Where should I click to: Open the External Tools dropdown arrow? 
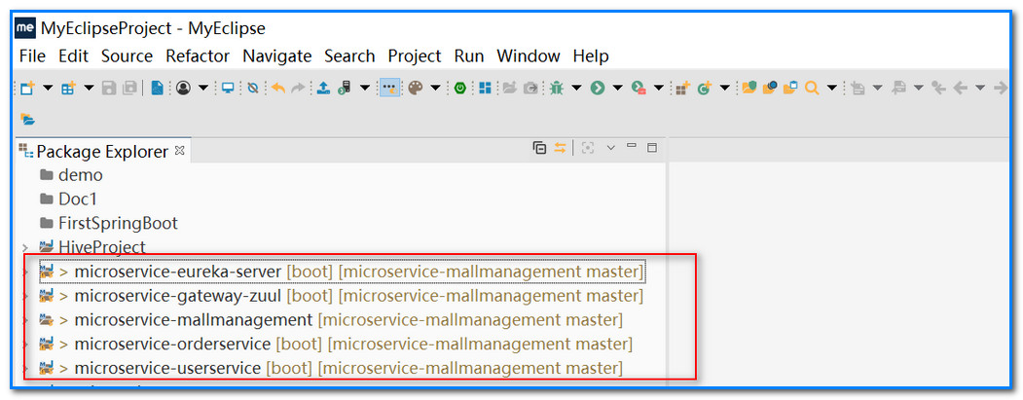(659, 89)
